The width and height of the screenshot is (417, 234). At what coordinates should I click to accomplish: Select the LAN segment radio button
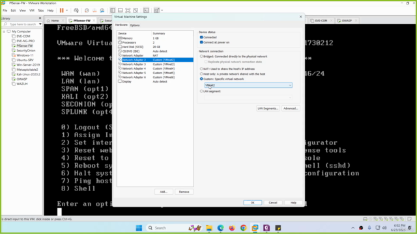[201, 91]
